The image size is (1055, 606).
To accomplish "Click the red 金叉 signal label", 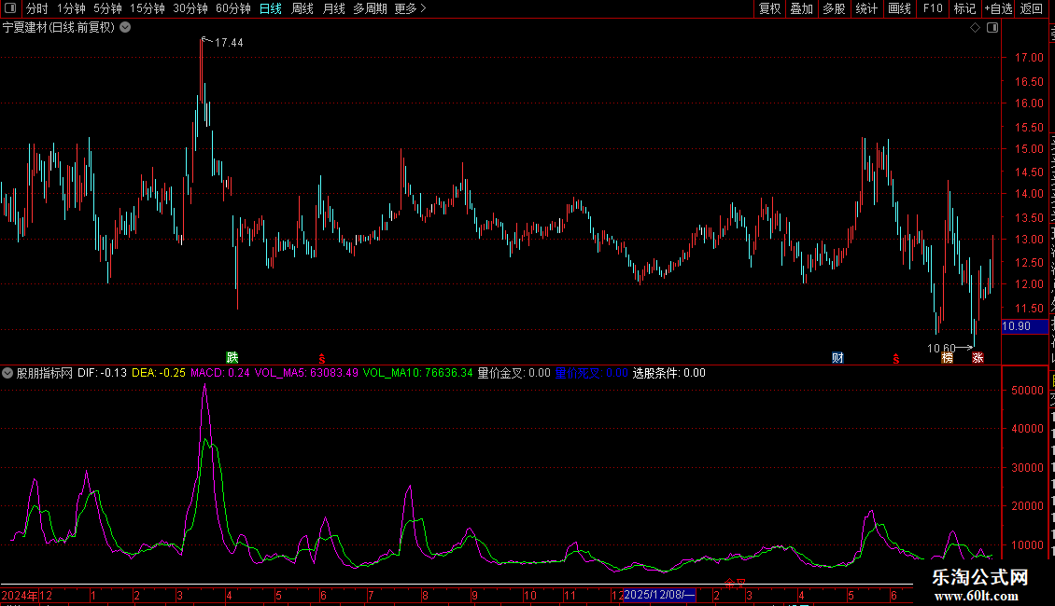I will [735, 584].
